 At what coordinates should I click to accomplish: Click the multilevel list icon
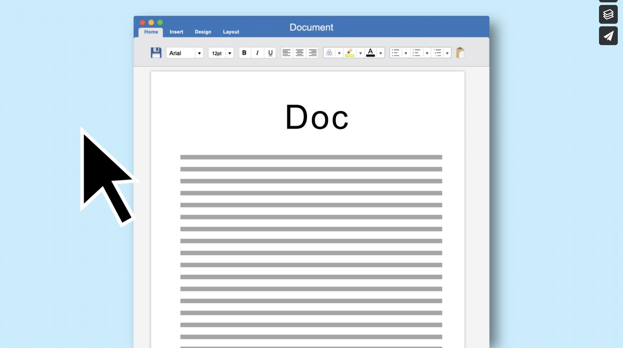click(x=438, y=53)
